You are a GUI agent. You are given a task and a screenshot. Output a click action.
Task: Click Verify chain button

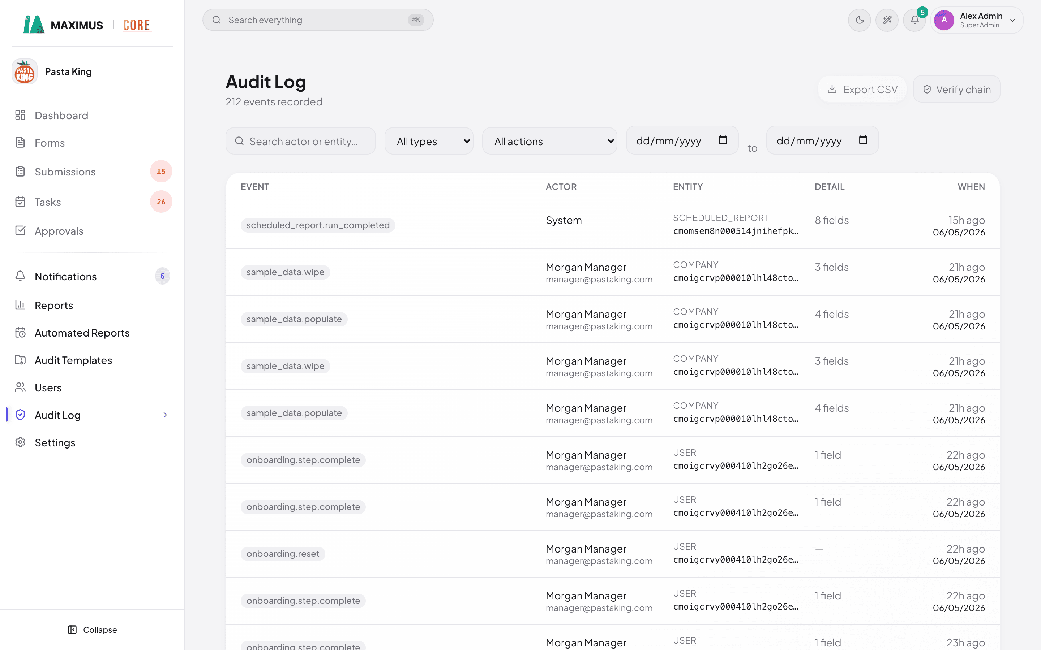click(x=956, y=90)
